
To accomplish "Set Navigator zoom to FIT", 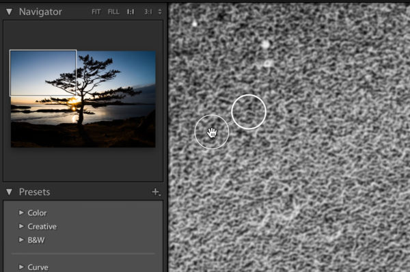I will (96, 12).
